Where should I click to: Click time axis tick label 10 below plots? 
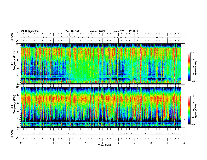pyautogui.click(x=184, y=143)
